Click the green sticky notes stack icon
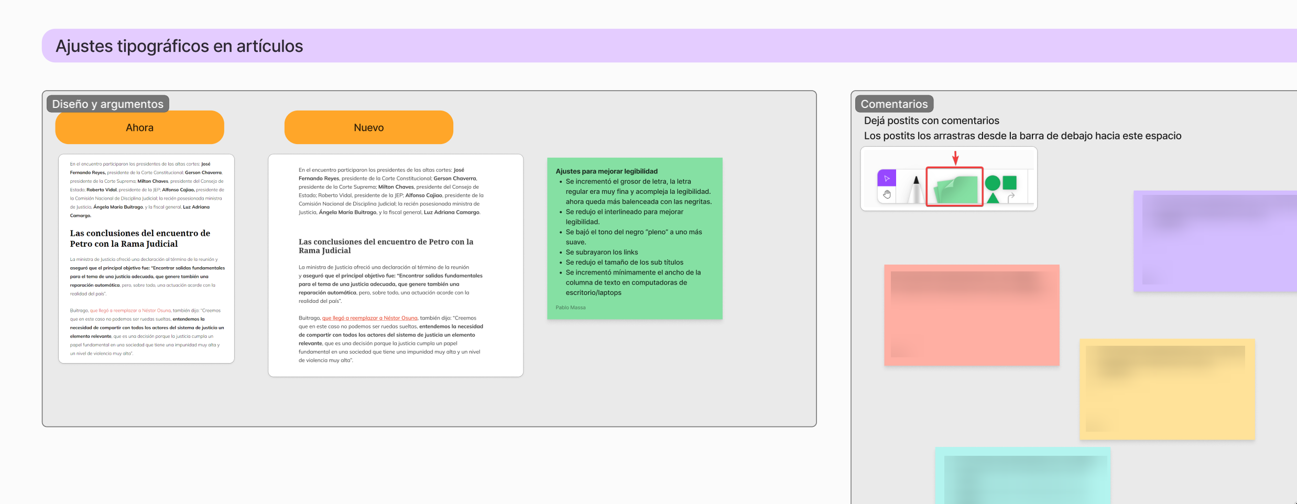The width and height of the screenshot is (1297, 504). point(955,188)
